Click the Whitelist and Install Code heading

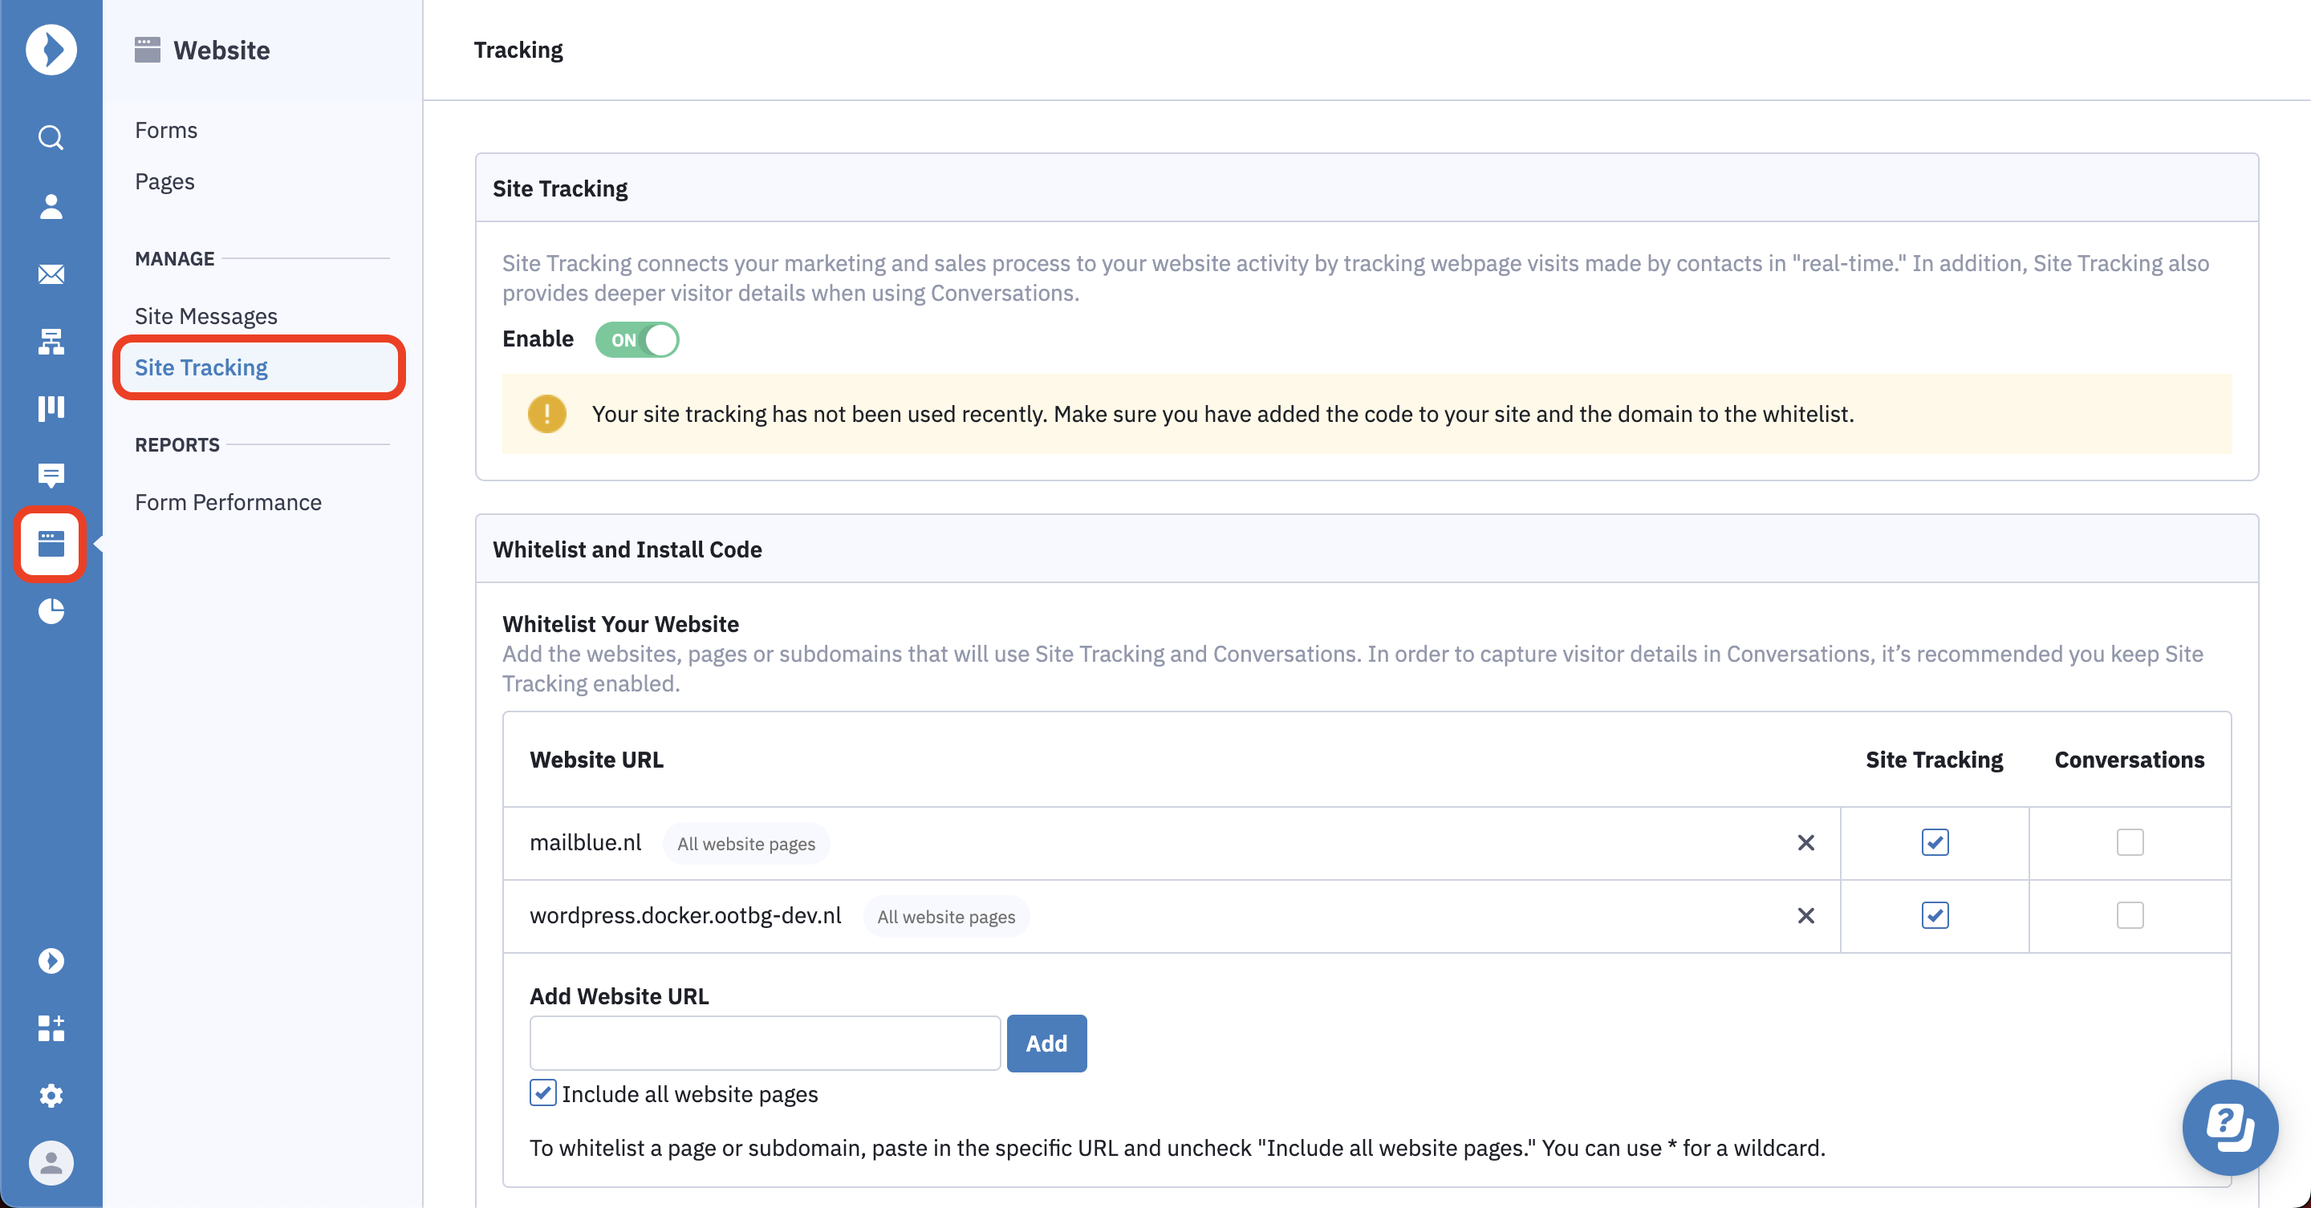click(x=627, y=549)
